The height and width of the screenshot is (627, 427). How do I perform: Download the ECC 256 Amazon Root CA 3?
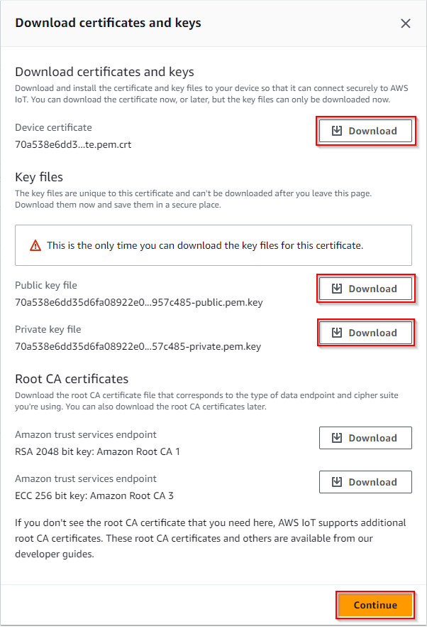coord(365,482)
